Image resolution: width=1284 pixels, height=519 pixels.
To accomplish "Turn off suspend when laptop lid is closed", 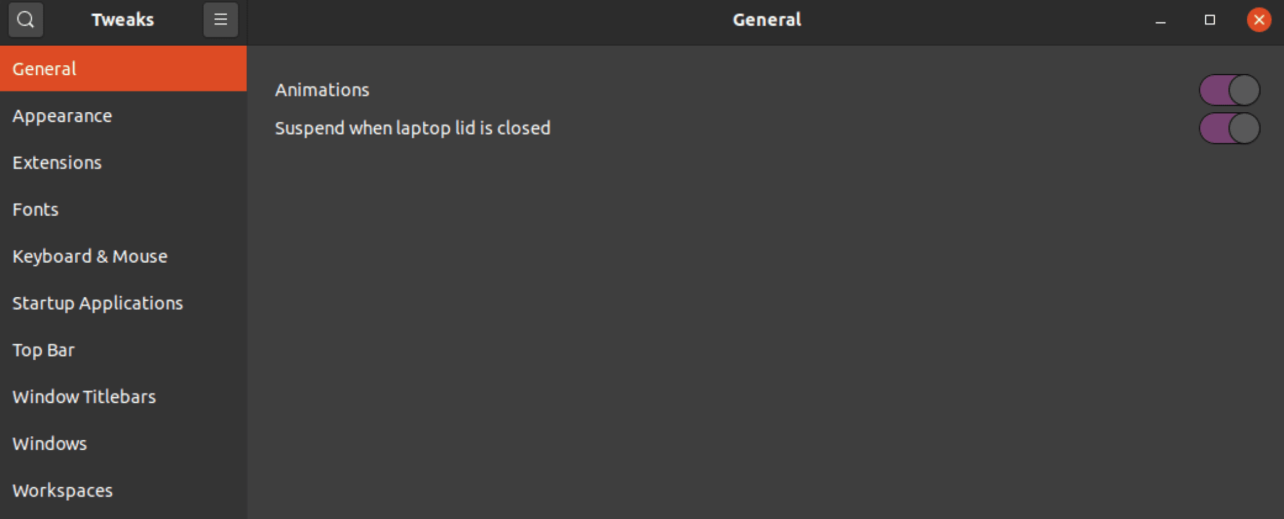I will (x=1229, y=128).
